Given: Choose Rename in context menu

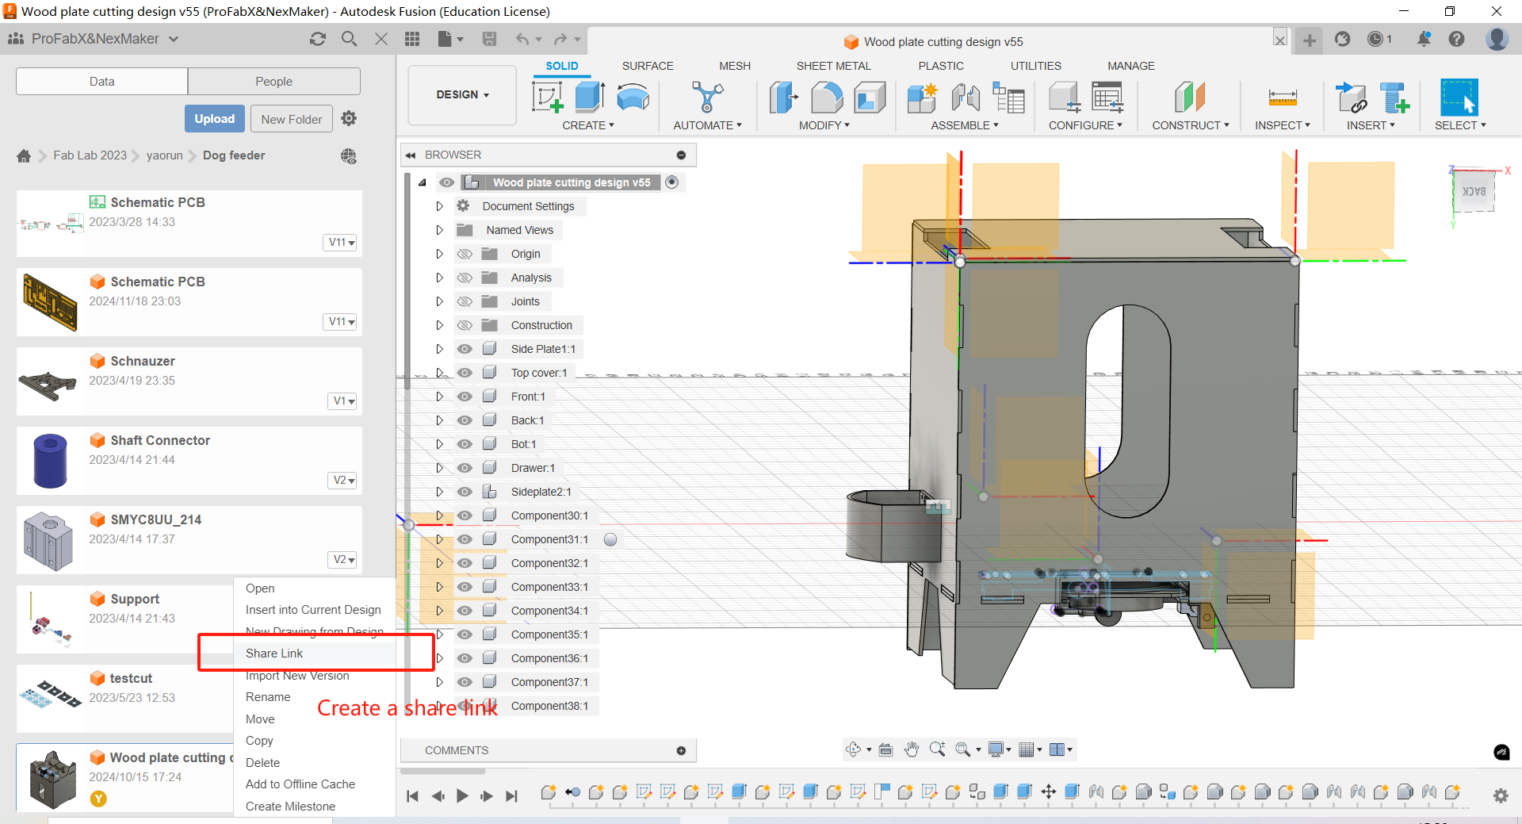Looking at the screenshot, I should coord(268,697).
